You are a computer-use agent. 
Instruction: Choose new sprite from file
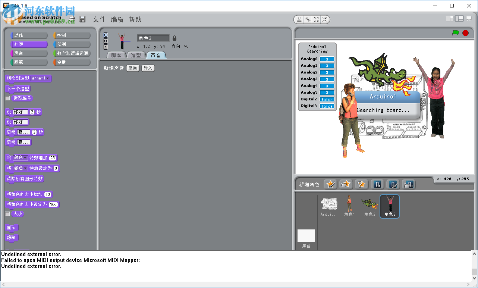346,184
